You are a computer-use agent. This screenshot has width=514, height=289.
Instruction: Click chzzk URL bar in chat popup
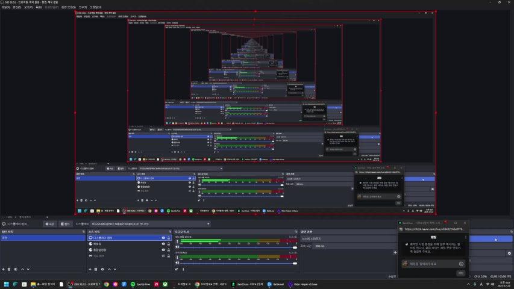point(434,229)
